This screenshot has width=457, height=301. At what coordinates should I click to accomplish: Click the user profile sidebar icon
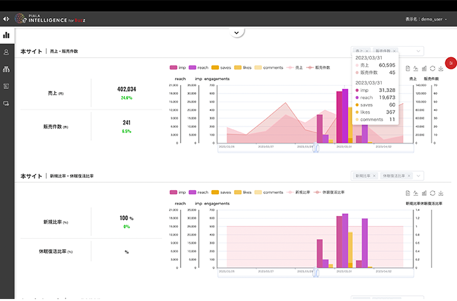(x=7, y=52)
